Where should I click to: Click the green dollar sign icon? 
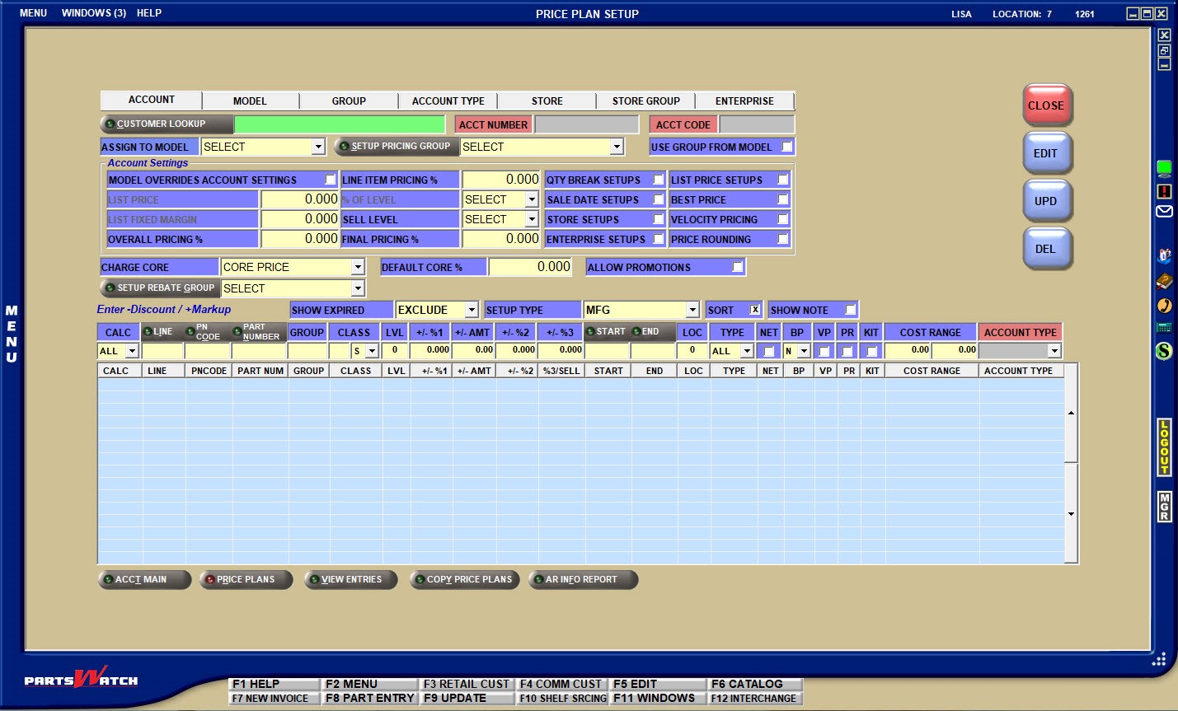1164,352
